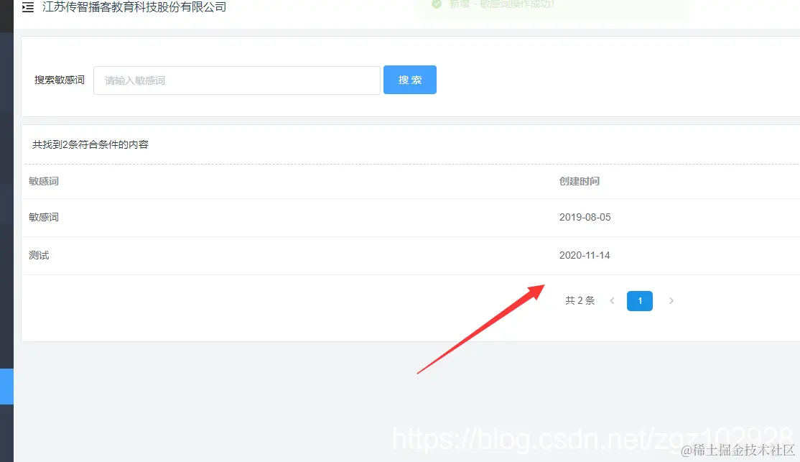This screenshot has height=462, width=800.
Task: Go to the next page arrow
Action: [x=671, y=300]
